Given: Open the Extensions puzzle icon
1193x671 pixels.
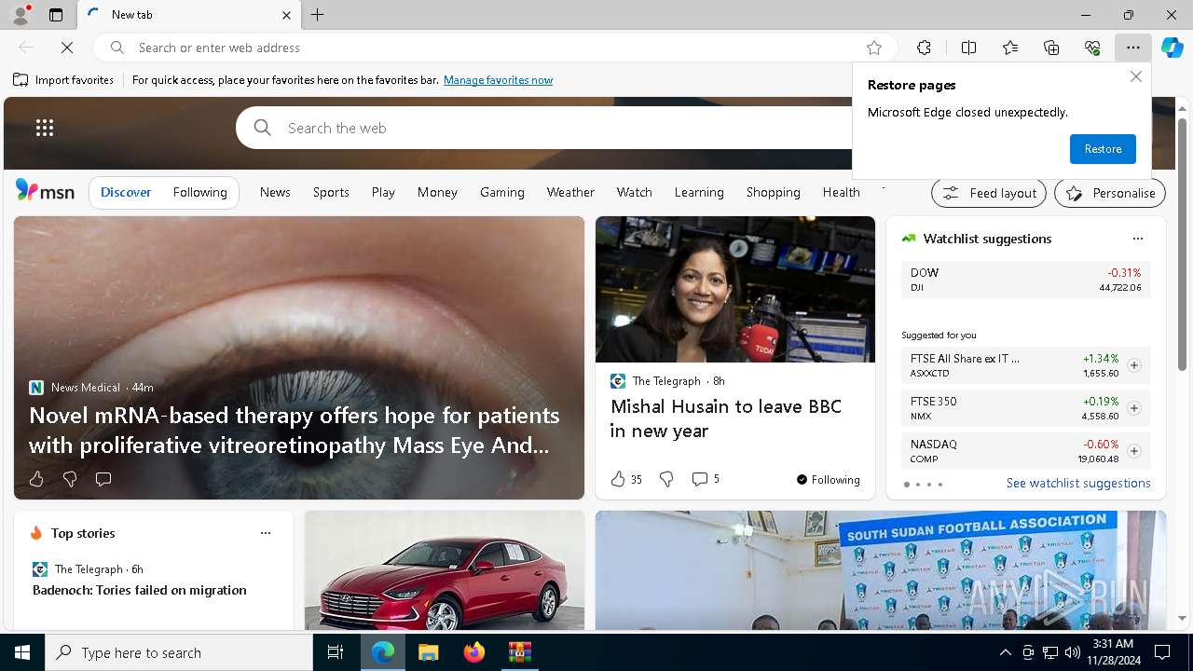Looking at the screenshot, I should point(924,48).
